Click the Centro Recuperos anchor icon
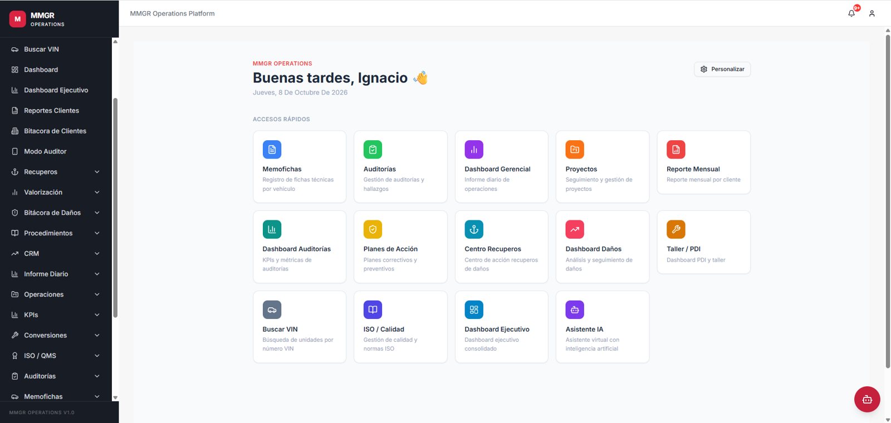This screenshot has height=423, width=891. [474, 229]
